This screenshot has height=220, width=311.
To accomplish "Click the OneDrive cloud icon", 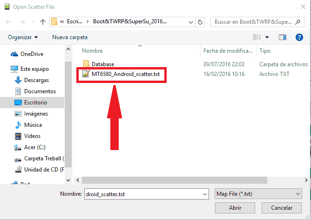I will (14, 54).
